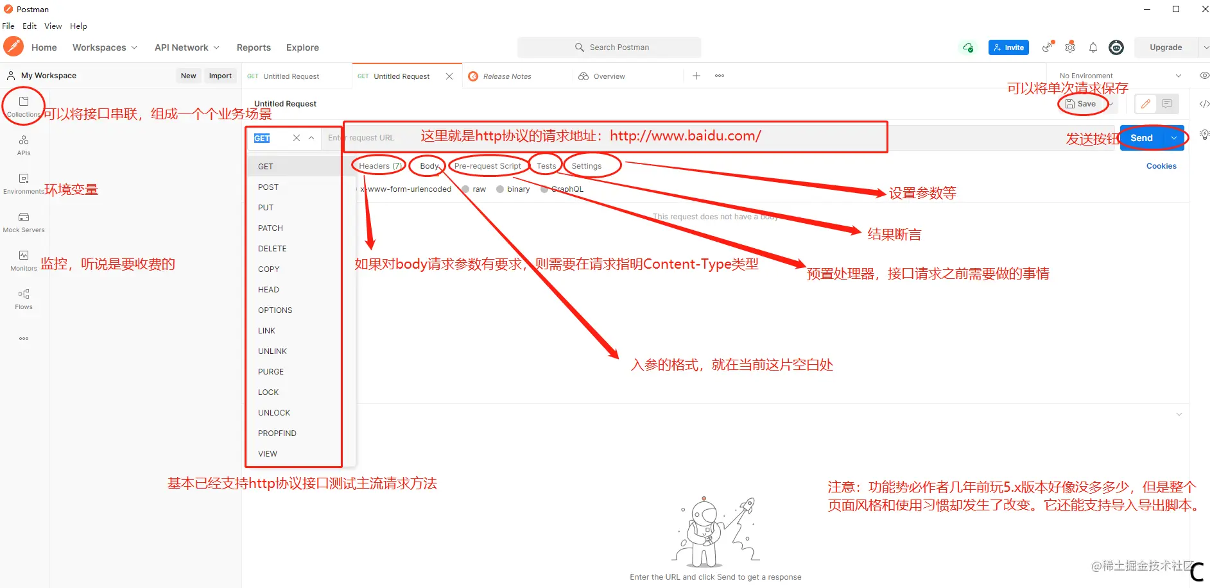This screenshot has height=588, width=1210.
Task: Expand the response pane chevron
Action: tap(1179, 414)
